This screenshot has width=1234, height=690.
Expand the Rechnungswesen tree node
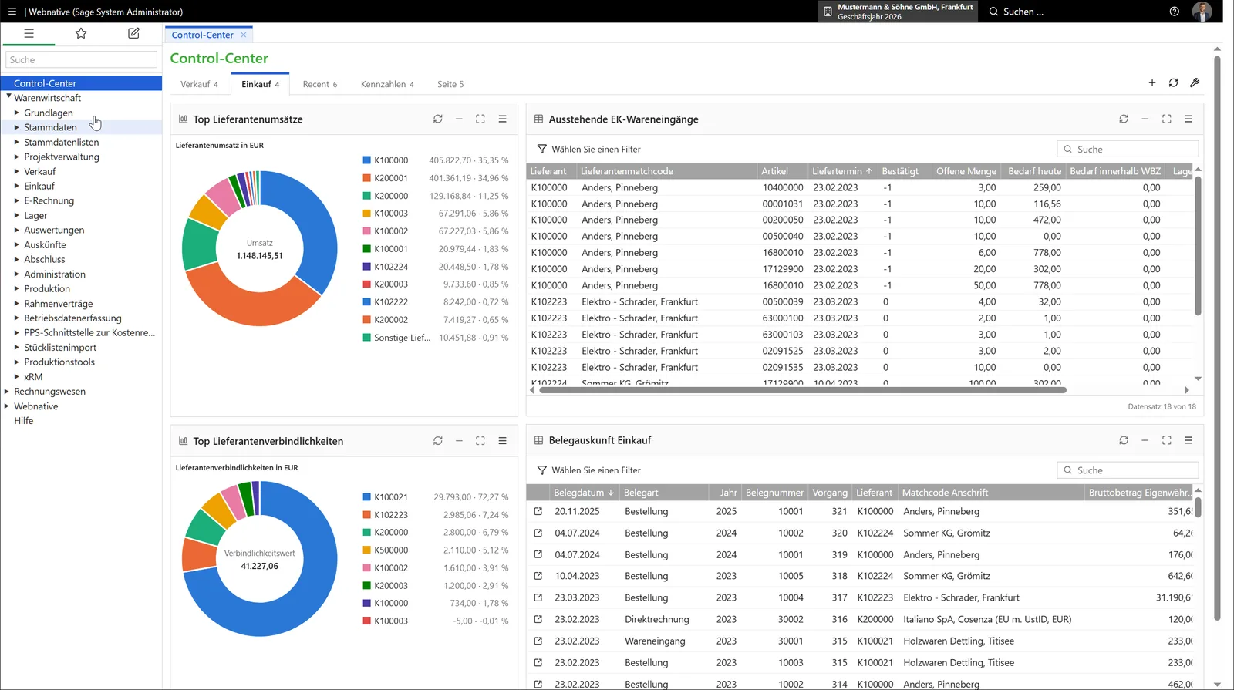[x=7, y=392]
